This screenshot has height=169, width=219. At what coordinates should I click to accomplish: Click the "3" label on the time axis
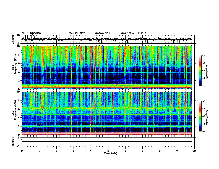(74, 151)
